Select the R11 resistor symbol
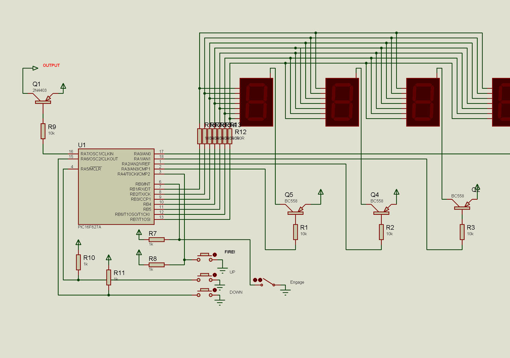 [108, 277]
